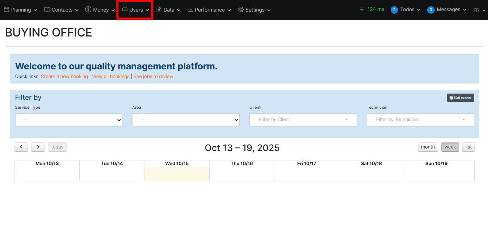Click the Money dollar icon
Viewport: 488px width, 228px height.
pyautogui.click(x=88, y=10)
